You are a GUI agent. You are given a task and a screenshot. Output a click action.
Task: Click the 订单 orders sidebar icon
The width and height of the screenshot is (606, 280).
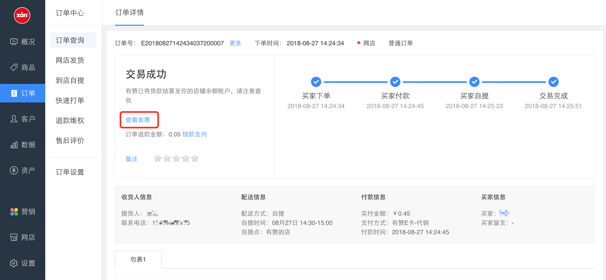pyautogui.click(x=23, y=93)
